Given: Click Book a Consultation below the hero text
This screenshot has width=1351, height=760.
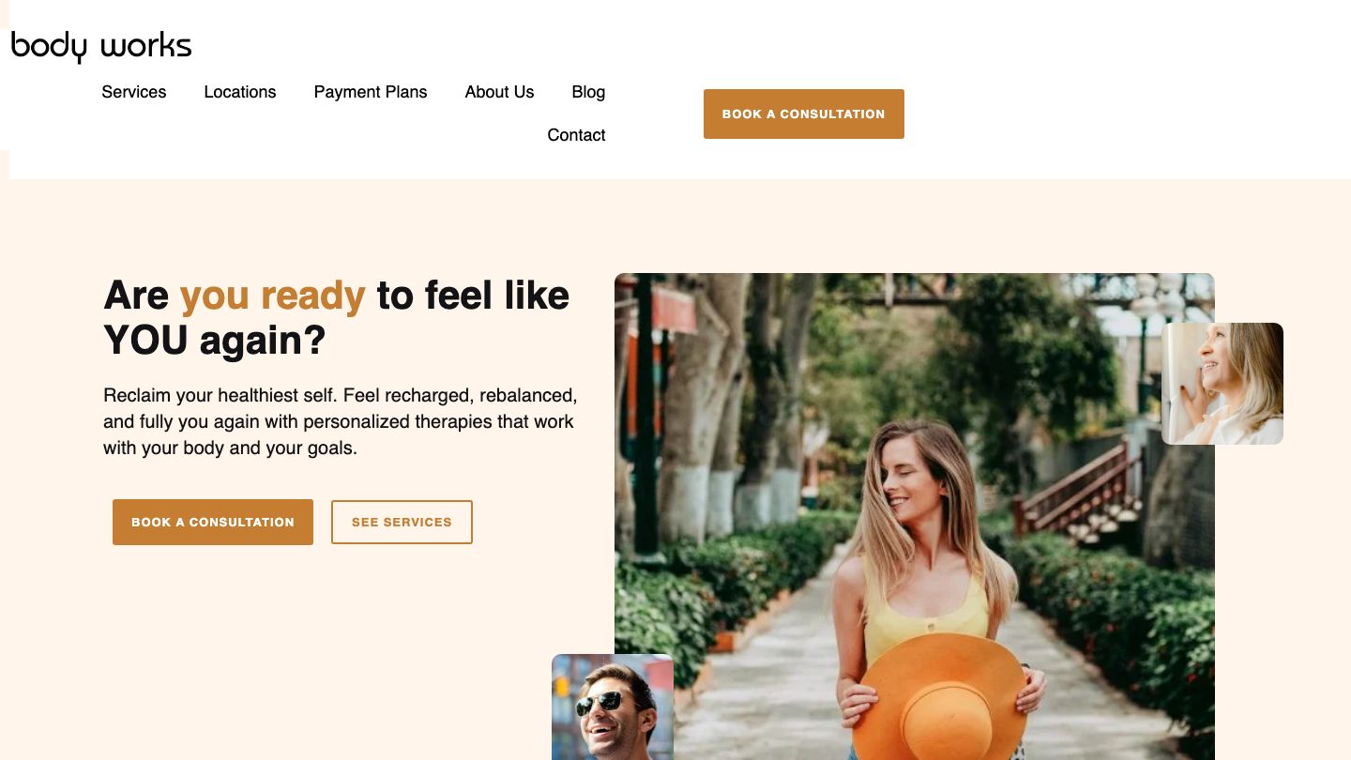Looking at the screenshot, I should 213,522.
